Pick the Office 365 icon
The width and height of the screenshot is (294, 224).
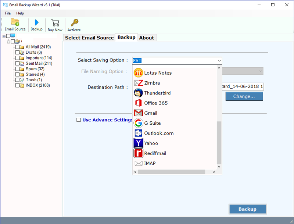pyautogui.click(x=139, y=103)
